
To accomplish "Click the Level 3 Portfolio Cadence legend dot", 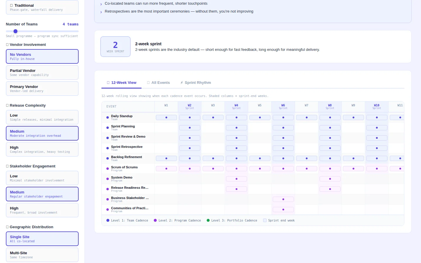I will click(208, 221).
